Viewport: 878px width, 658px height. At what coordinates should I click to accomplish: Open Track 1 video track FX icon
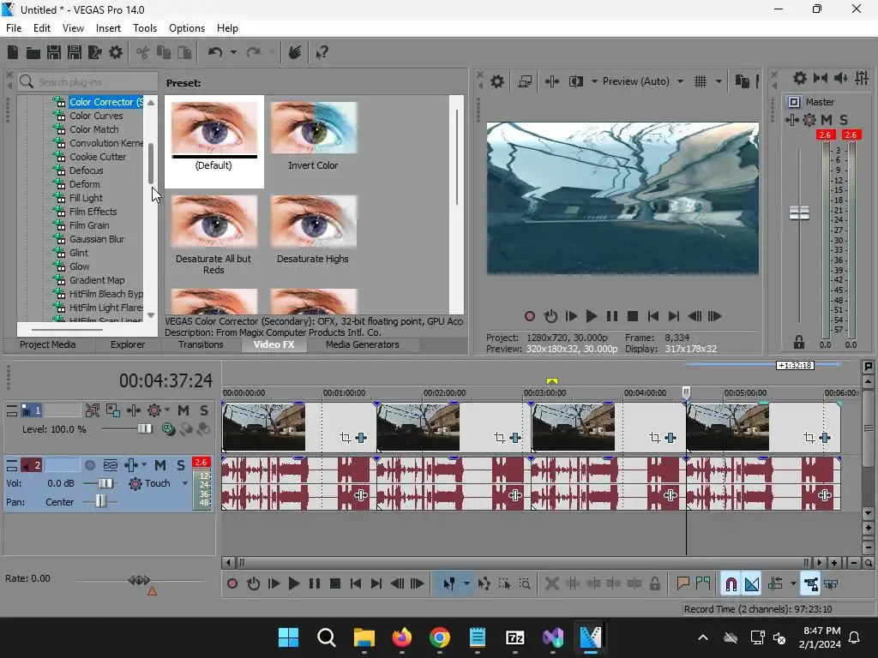(133, 410)
